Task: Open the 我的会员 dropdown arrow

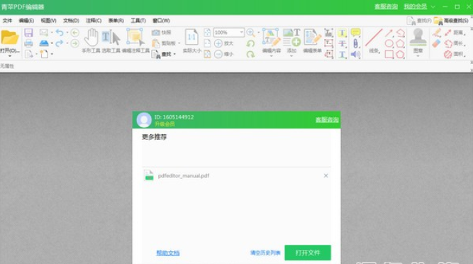Action: pos(433,6)
